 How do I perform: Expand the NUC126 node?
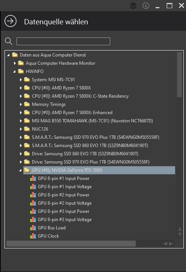point(21,129)
